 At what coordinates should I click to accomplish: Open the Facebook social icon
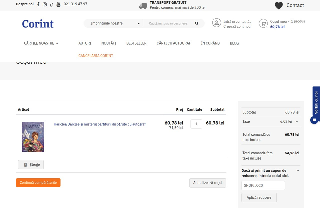pyautogui.click(x=38, y=4)
